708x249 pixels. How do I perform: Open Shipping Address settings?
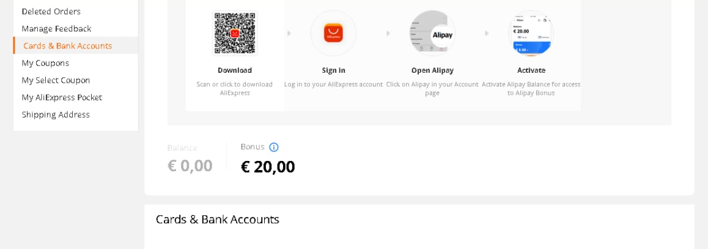(x=56, y=114)
